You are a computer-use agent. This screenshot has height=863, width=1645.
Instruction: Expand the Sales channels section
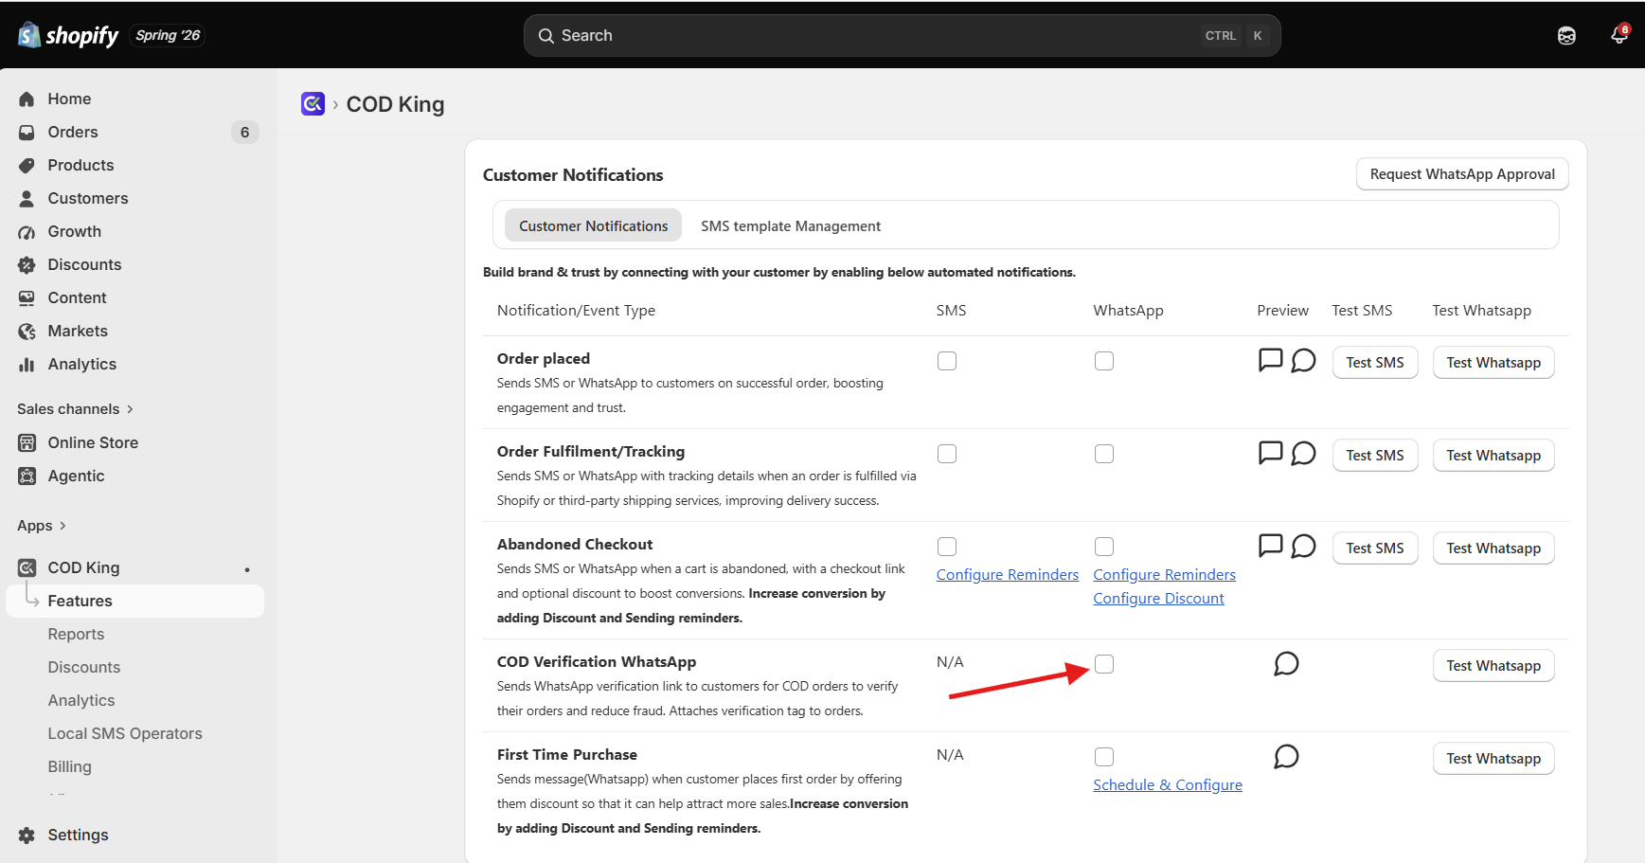tap(76, 409)
